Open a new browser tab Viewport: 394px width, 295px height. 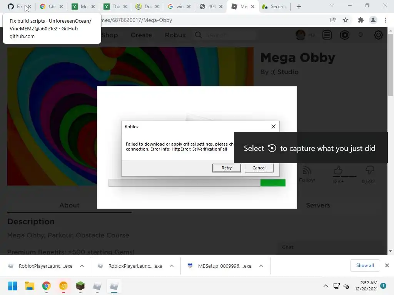(299, 7)
